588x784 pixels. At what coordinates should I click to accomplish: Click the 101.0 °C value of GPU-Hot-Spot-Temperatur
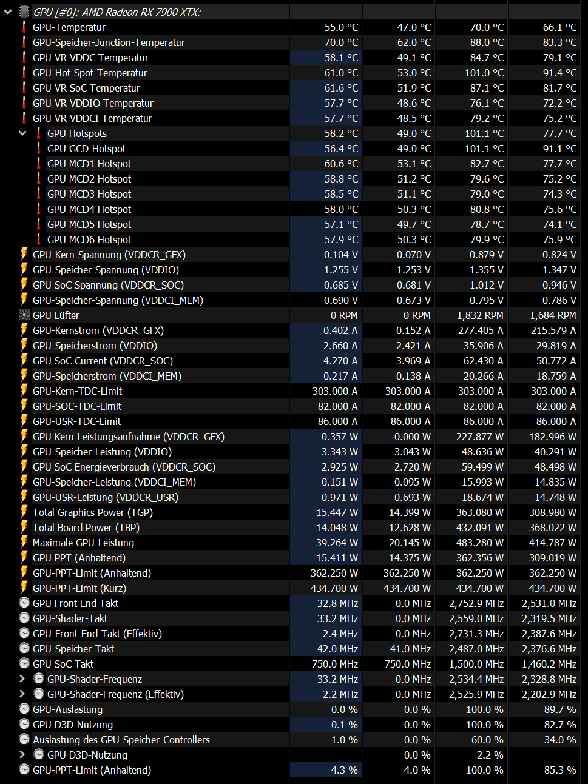click(x=484, y=73)
